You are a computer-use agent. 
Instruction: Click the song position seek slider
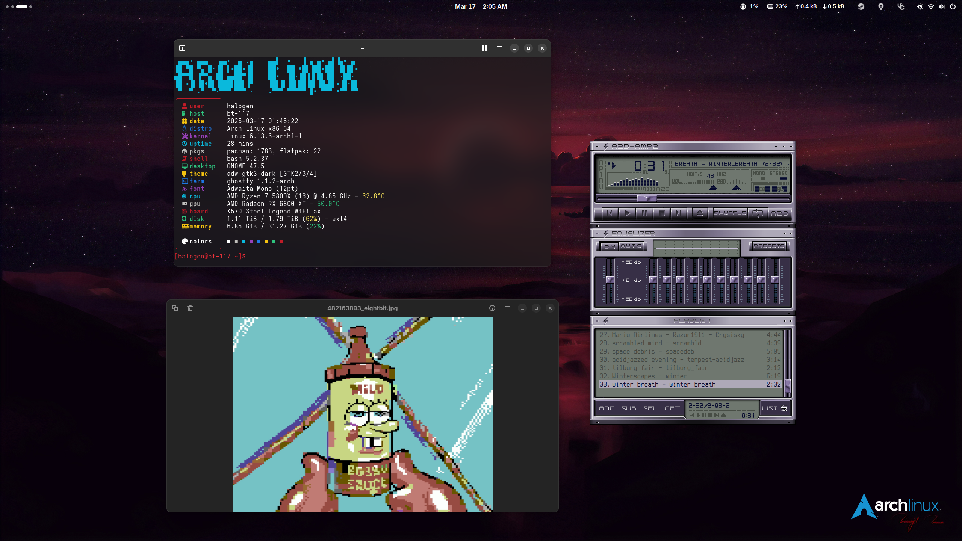tap(647, 198)
